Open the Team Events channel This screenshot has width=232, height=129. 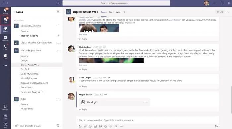pyautogui.click(x=27, y=88)
